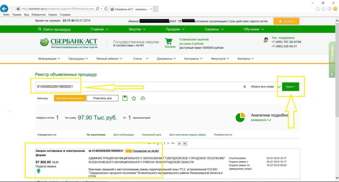
Task: Expand the Личный кабинет submenu
Action: (x=109, y=59)
